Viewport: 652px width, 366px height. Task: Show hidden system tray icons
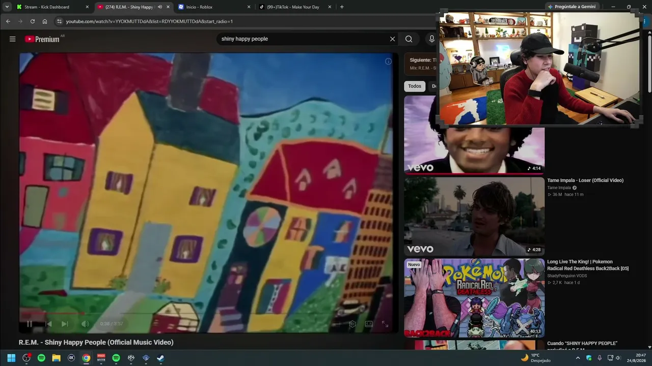[x=578, y=358]
